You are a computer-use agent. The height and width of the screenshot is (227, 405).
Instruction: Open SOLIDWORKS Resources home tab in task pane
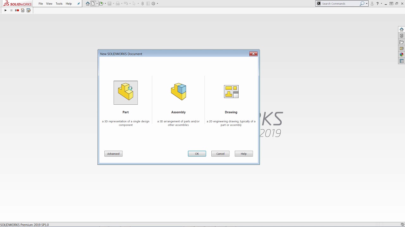pyautogui.click(x=402, y=29)
